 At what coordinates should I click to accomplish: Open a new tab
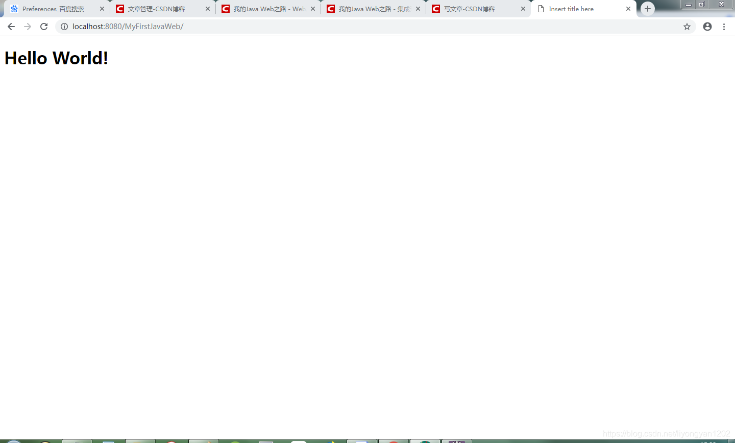[648, 9]
